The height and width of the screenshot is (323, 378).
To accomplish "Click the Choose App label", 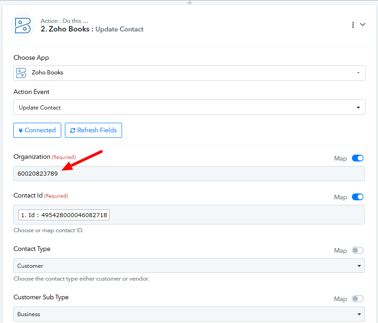I will point(31,58).
